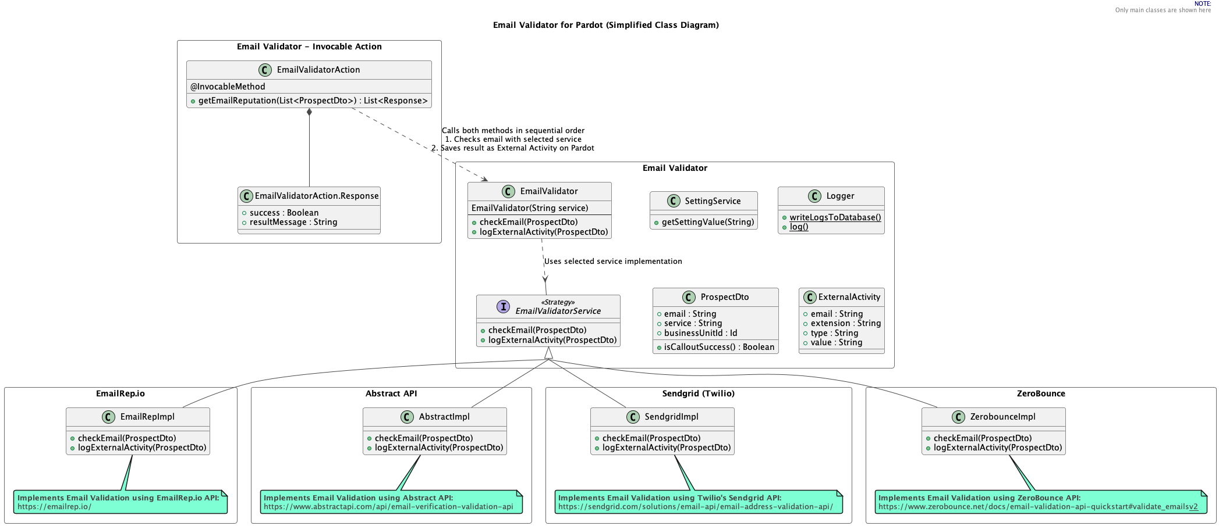Click the ExternalActivity class icon

810,297
